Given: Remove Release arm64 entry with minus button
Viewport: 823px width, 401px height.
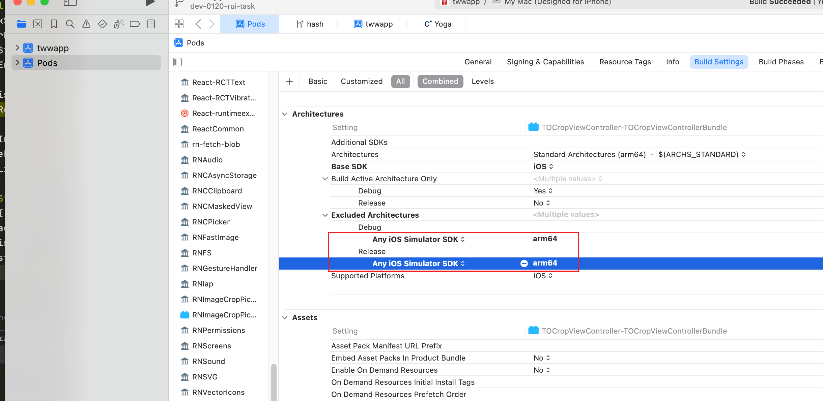Looking at the screenshot, I should pyautogui.click(x=524, y=264).
